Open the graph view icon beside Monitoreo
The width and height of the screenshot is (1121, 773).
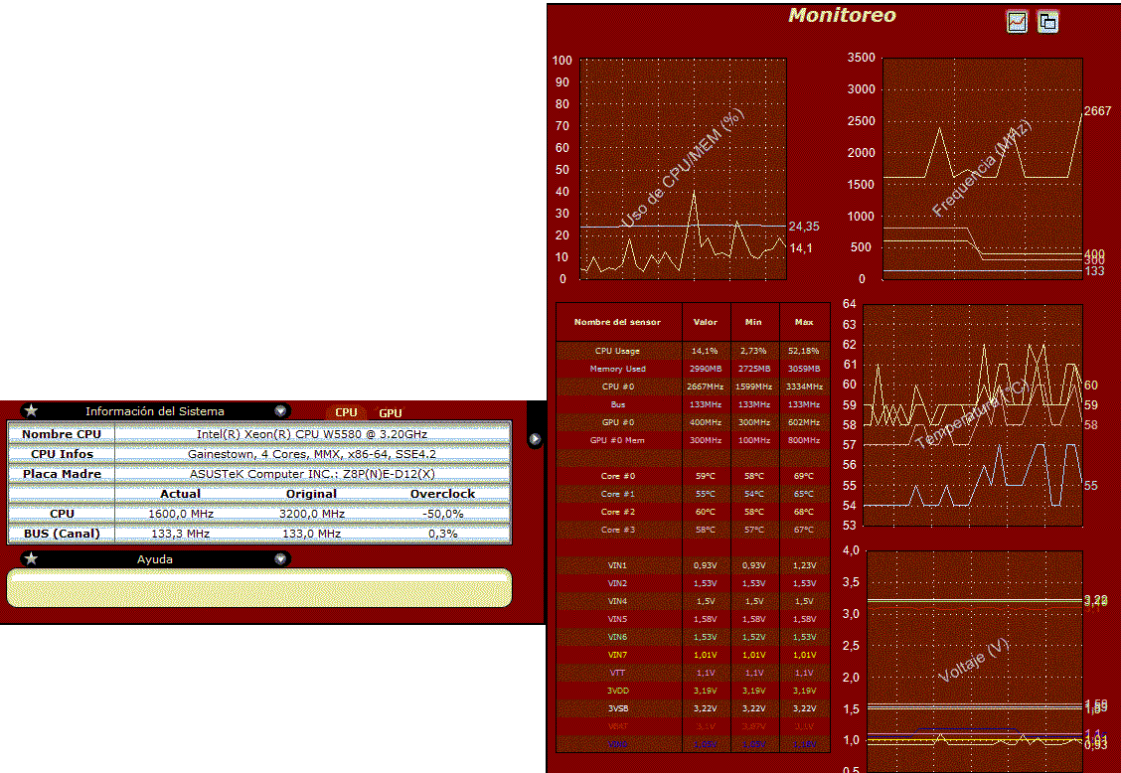1017,22
